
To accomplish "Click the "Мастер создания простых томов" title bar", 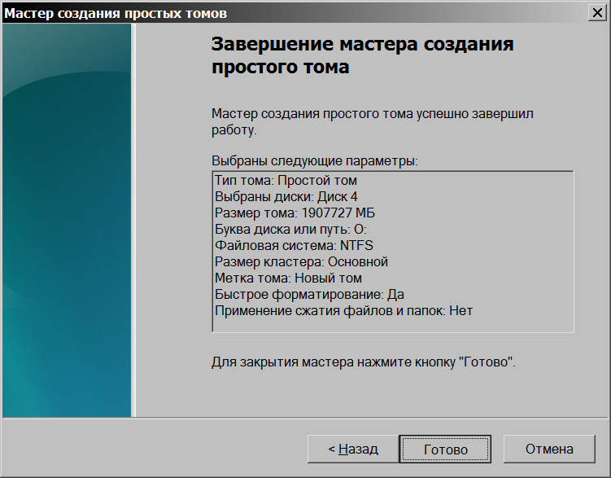I will [244, 13].
